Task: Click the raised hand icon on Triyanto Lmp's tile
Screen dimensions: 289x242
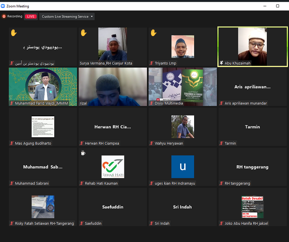Action: pos(154,33)
